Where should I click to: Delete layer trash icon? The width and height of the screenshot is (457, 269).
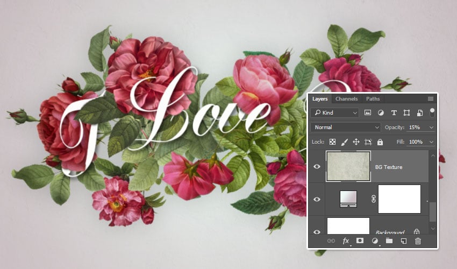(418, 240)
